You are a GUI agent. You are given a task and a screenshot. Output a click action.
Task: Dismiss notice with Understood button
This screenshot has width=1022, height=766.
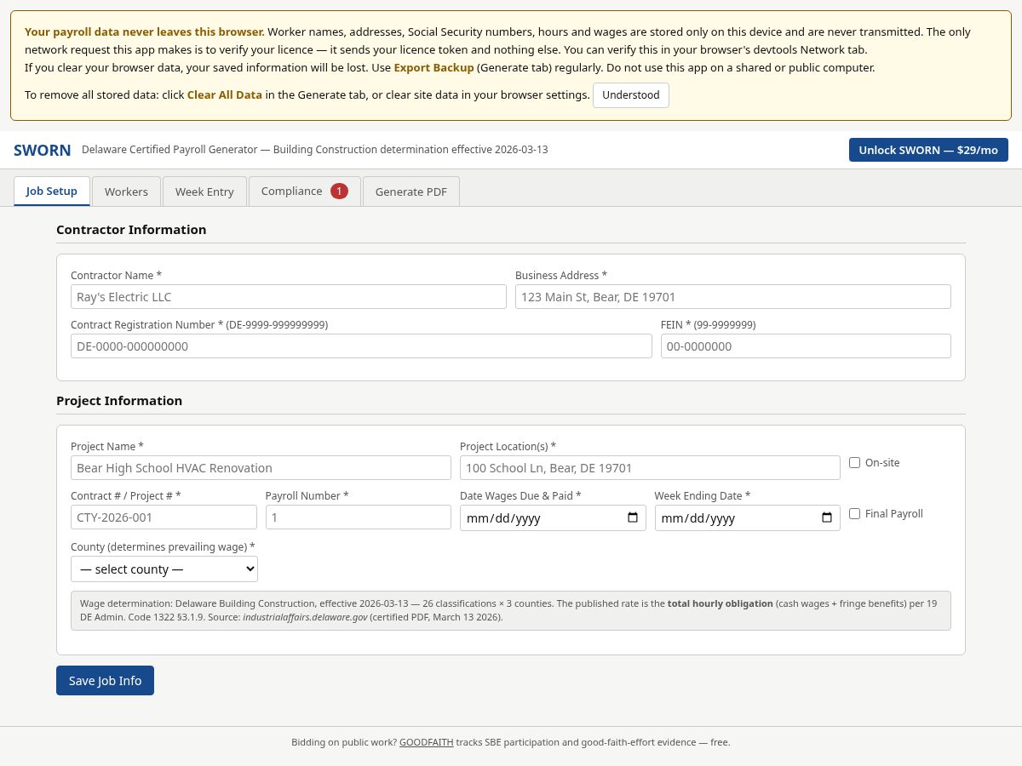[x=631, y=95]
